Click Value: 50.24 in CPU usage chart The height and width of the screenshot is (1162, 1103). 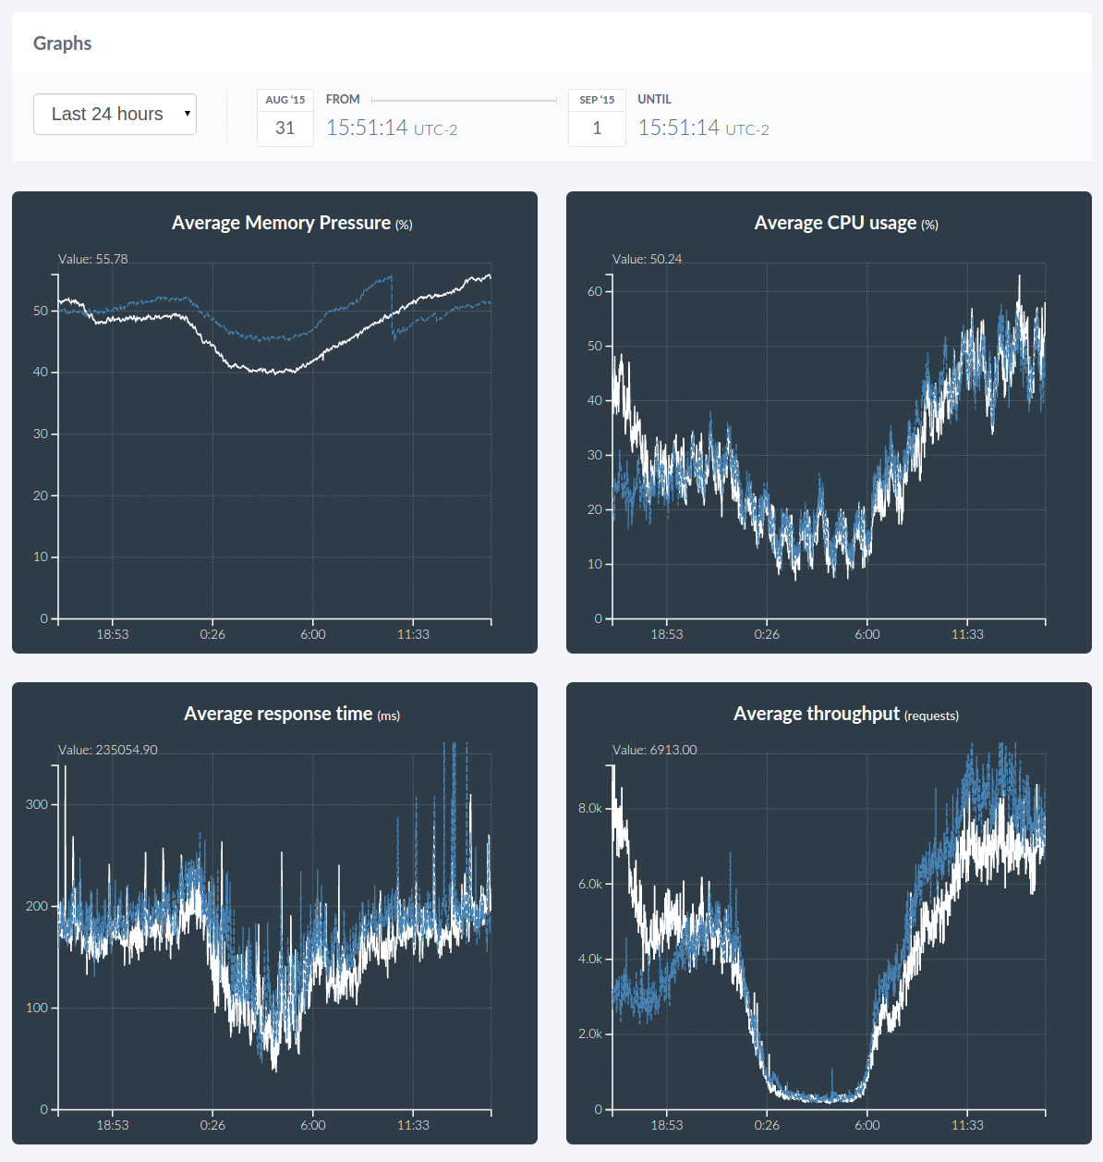pos(648,259)
